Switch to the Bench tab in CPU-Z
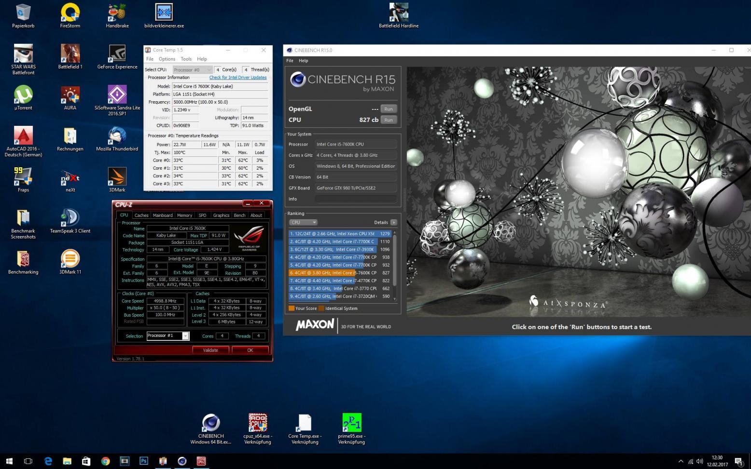Image resolution: width=751 pixels, height=469 pixels. [239, 215]
